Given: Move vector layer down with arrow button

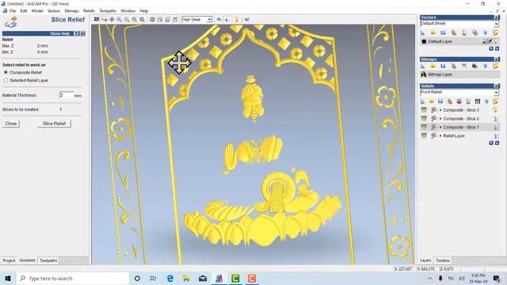Looking at the screenshot, I should [497, 49].
